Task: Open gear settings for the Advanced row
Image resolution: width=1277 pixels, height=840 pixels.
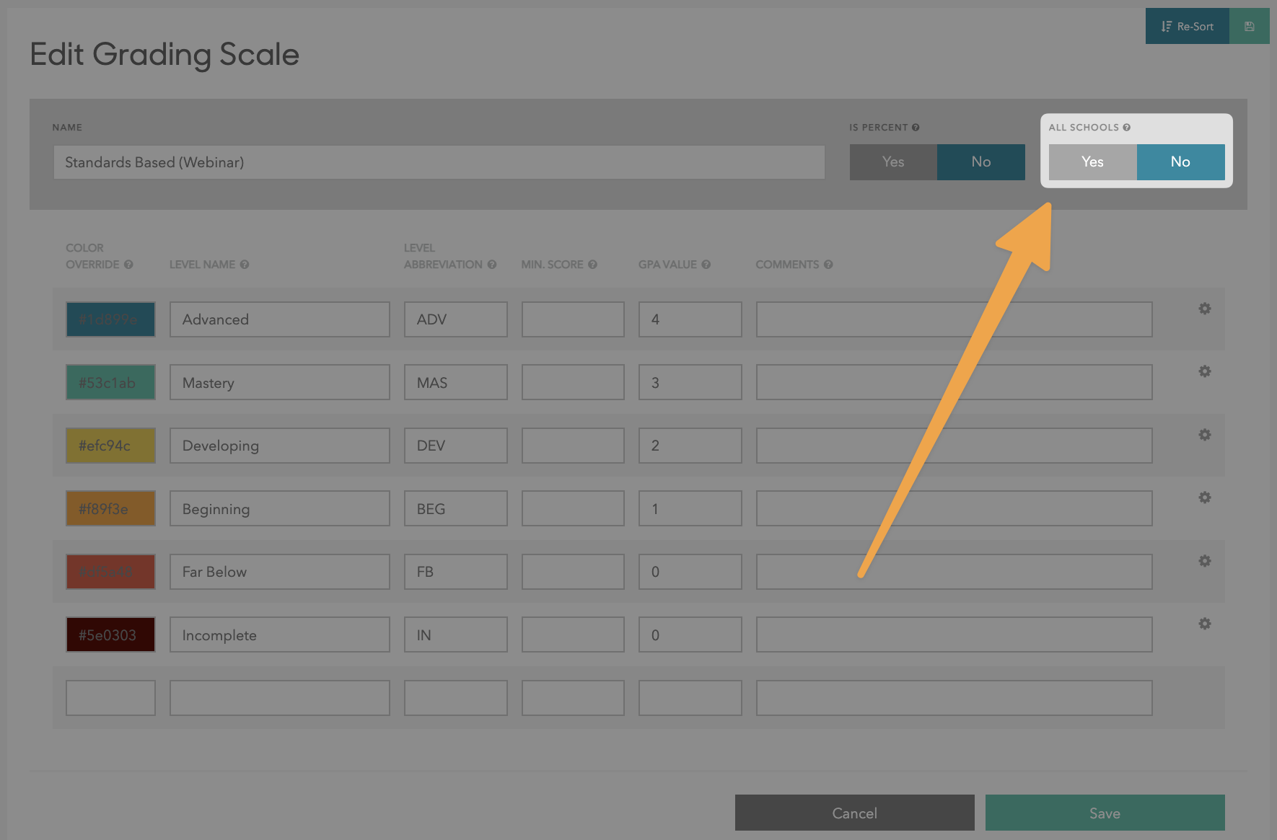Action: pos(1204,309)
